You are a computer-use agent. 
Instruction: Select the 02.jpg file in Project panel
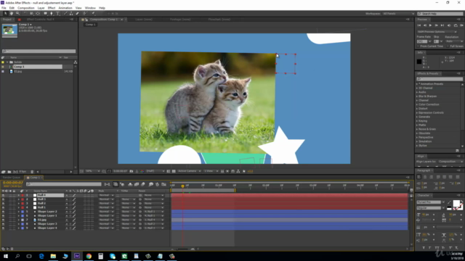tap(17, 71)
